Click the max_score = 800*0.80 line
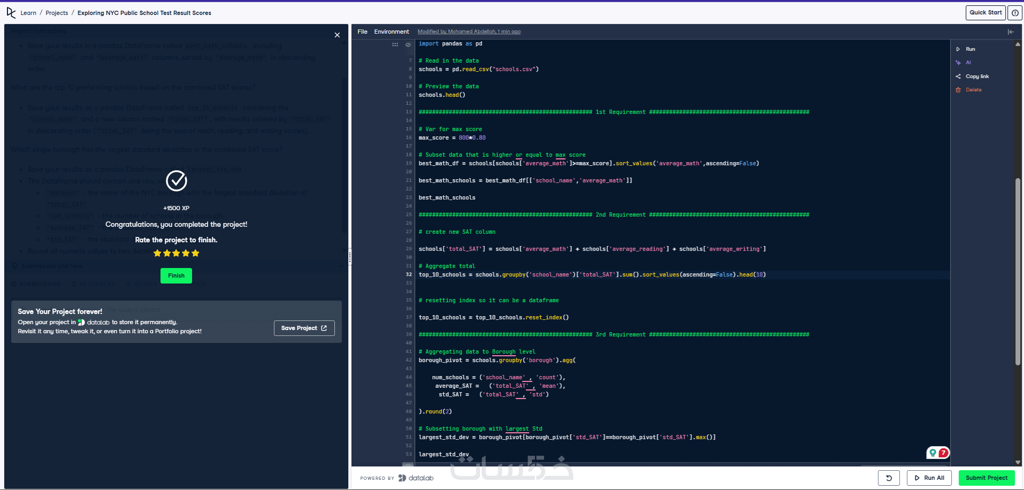1024x490 pixels. pyautogui.click(x=452, y=138)
